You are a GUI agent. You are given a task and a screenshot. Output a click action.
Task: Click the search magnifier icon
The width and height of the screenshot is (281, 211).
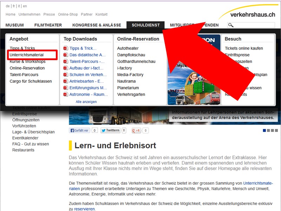(230, 25)
